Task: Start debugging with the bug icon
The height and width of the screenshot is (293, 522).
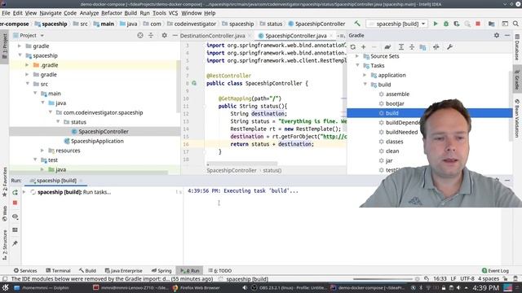Action: (x=446, y=24)
